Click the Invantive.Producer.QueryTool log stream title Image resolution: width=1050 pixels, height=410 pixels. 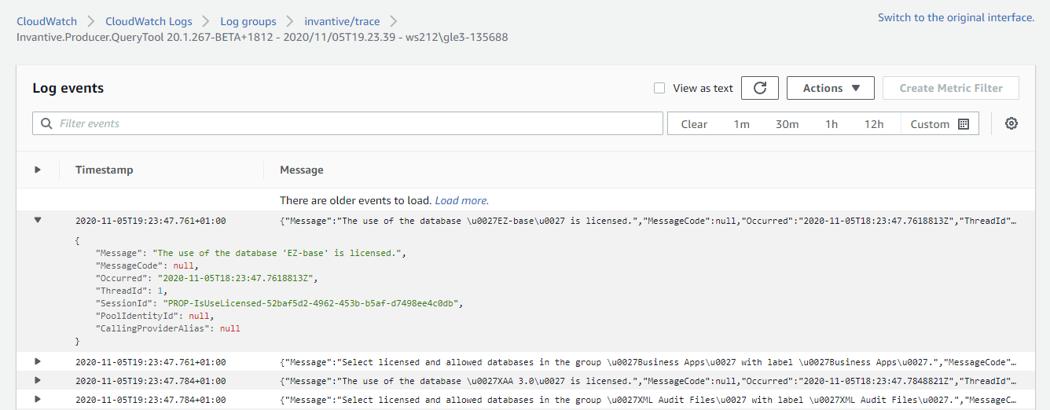coord(262,37)
